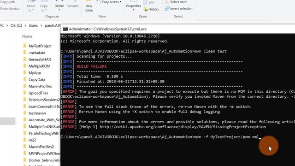Click 'Re-run Maven using the -X switch' line

[150, 112]
